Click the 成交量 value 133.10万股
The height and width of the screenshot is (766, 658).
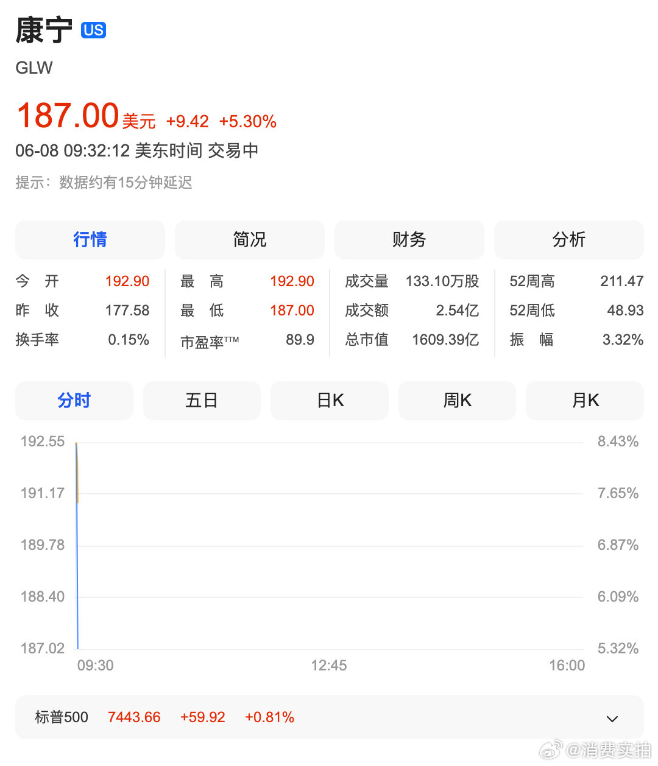tap(442, 281)
